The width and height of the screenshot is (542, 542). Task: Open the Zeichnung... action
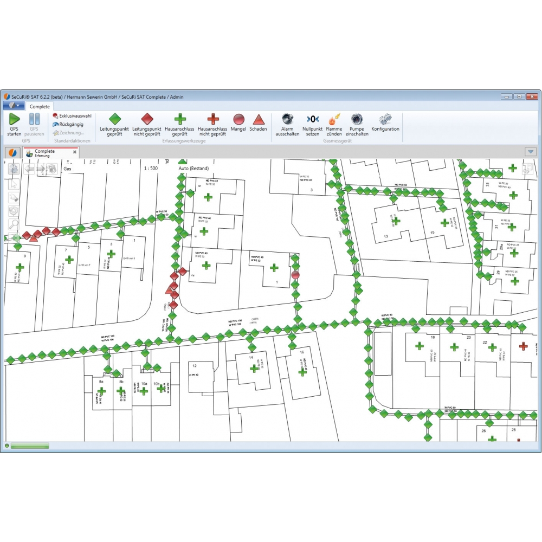[68, 133]
